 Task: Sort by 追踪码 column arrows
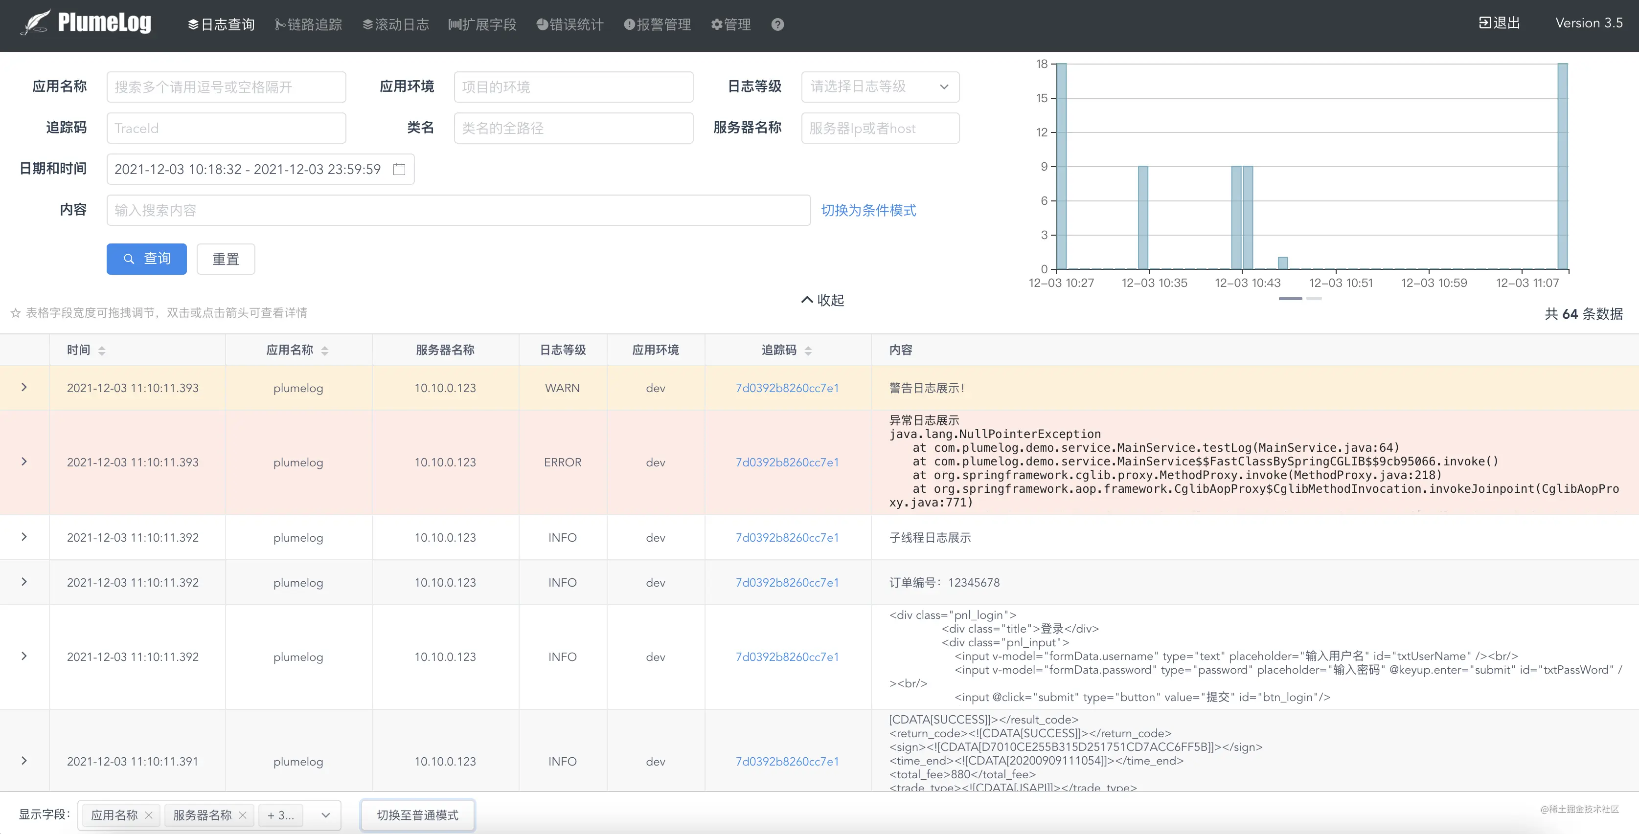click(x=808, y=350)
